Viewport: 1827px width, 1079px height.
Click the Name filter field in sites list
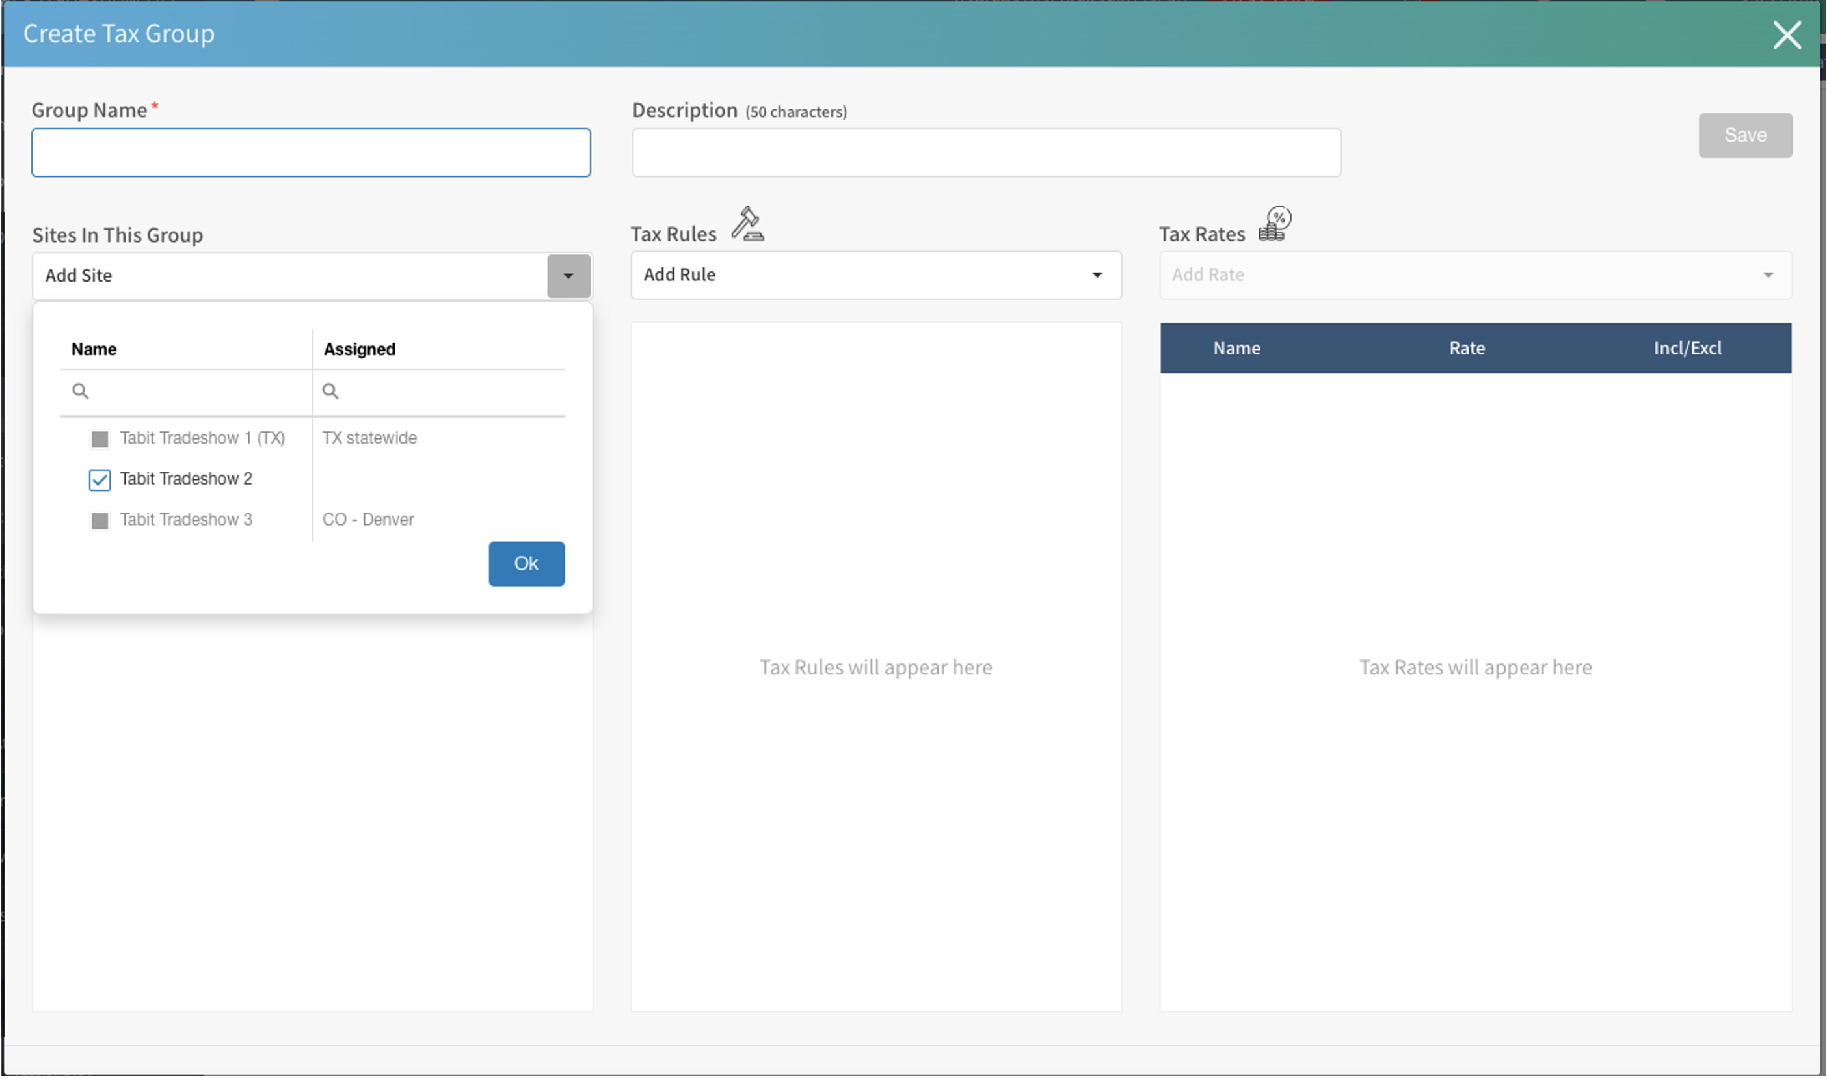196,391
